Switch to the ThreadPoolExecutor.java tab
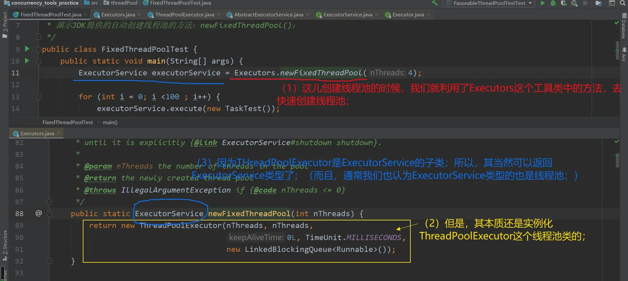628x281 pixels. [x=185, y=15]
